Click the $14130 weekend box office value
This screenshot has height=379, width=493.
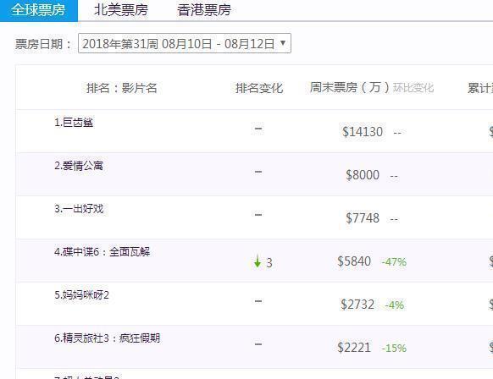(363, 132)
